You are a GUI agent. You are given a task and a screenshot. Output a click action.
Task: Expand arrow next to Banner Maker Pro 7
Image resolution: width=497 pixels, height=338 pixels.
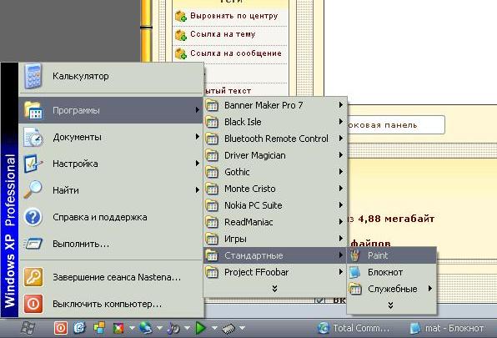click(341, 104)
